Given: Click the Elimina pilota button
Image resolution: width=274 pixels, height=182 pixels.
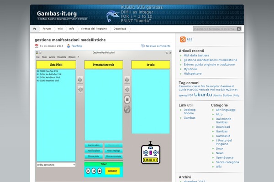Looking at the screenshot, I should [94, 156].
